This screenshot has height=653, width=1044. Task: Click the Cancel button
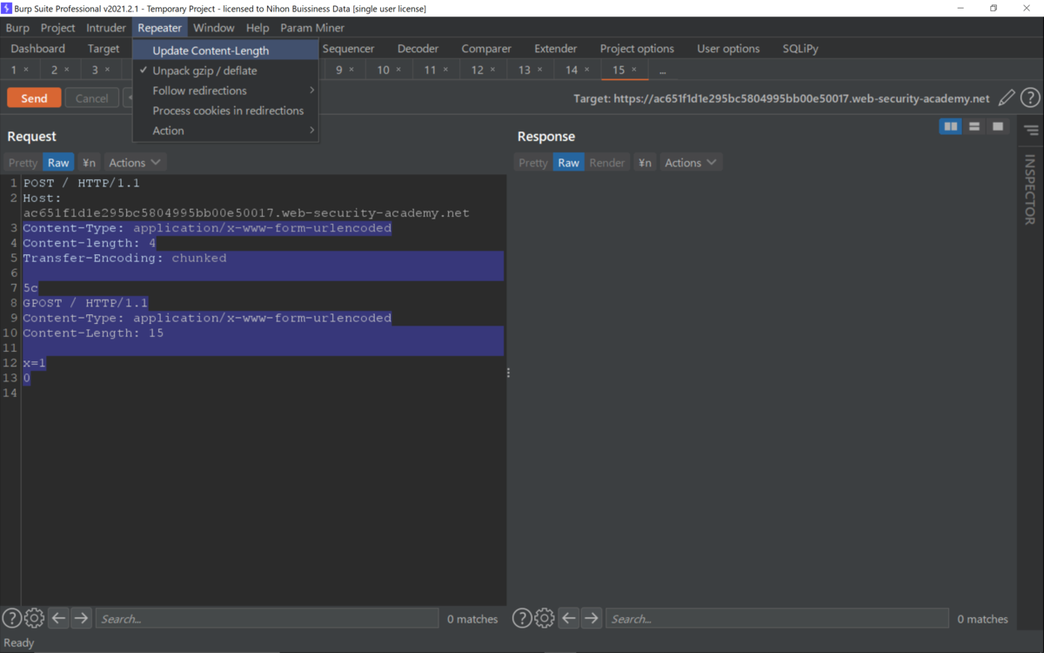[x=91, y=98]
